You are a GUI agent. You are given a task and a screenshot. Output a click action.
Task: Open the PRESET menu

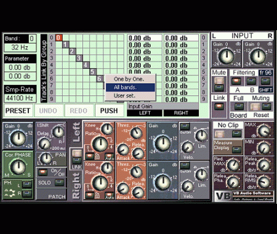tap(18, 111)
